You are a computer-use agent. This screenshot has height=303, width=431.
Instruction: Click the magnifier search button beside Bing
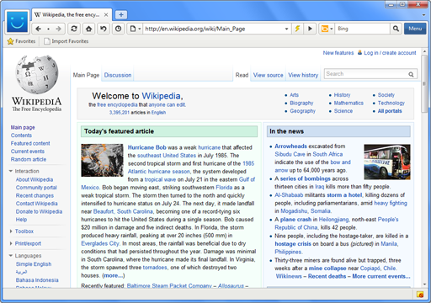(x=396, y=29)
